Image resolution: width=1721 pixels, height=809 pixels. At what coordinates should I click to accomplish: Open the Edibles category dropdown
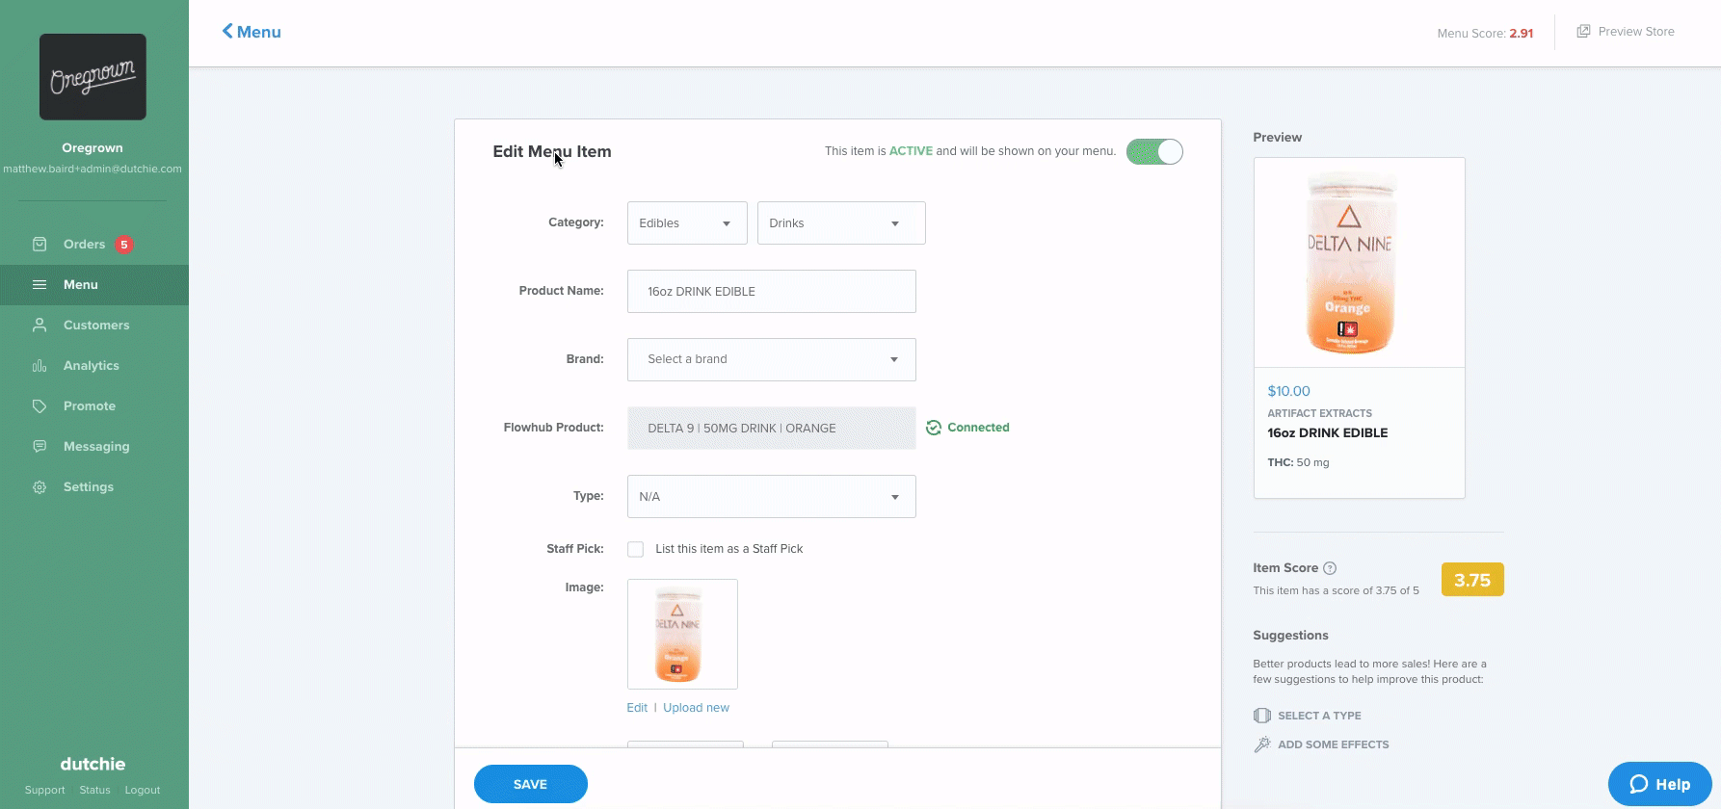pyautogui.click(x=687, y=223)
